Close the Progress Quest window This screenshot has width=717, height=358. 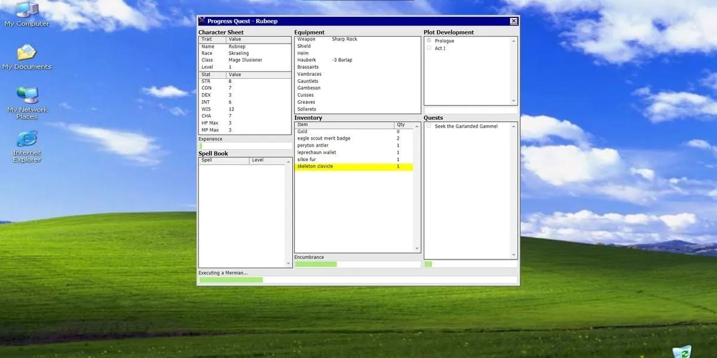(x=513, y=21)
